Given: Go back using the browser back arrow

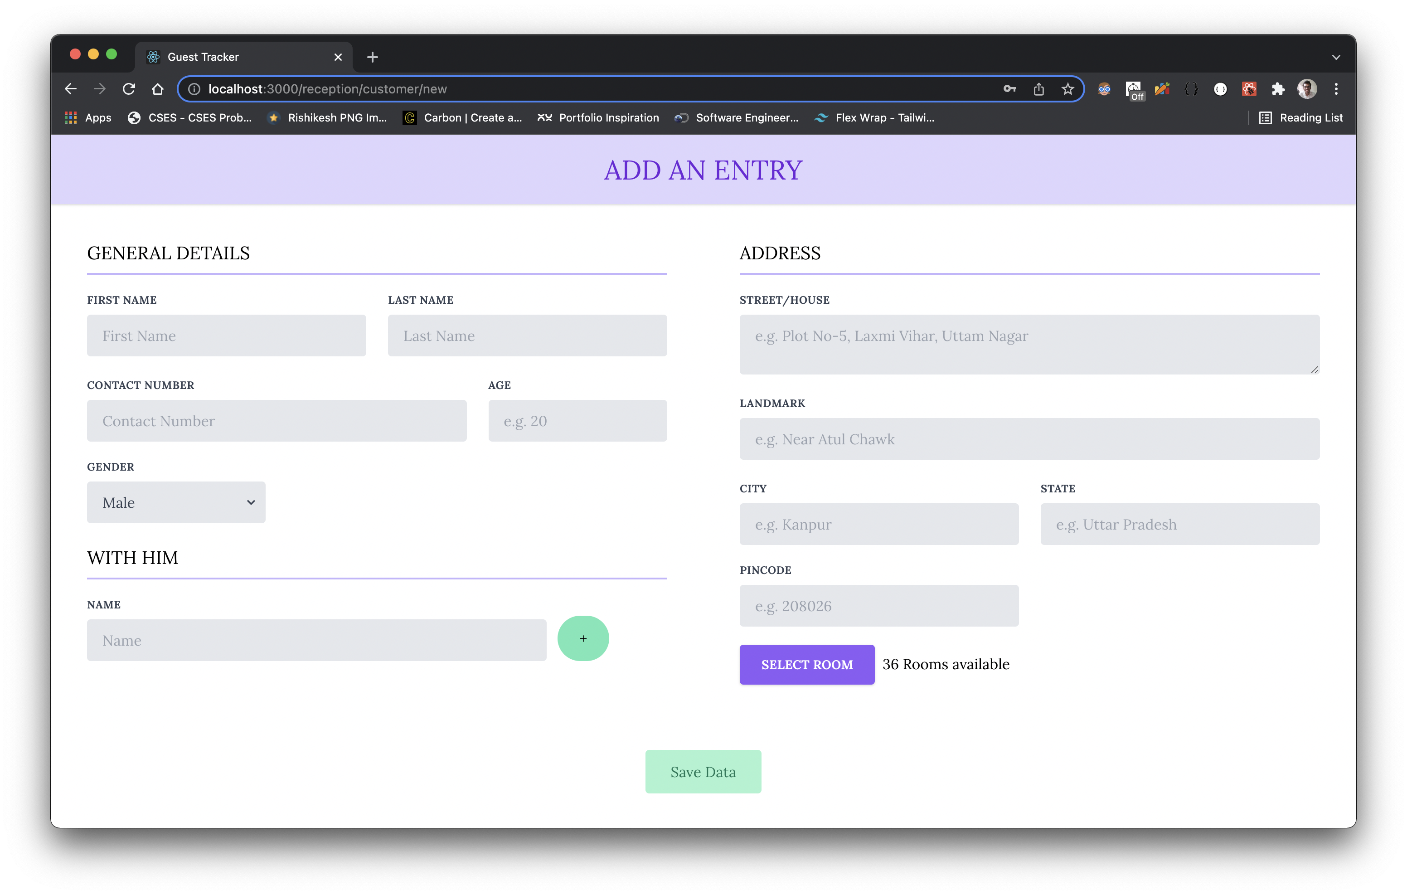Looking at the screenshot, I should (x=71, y=89).
